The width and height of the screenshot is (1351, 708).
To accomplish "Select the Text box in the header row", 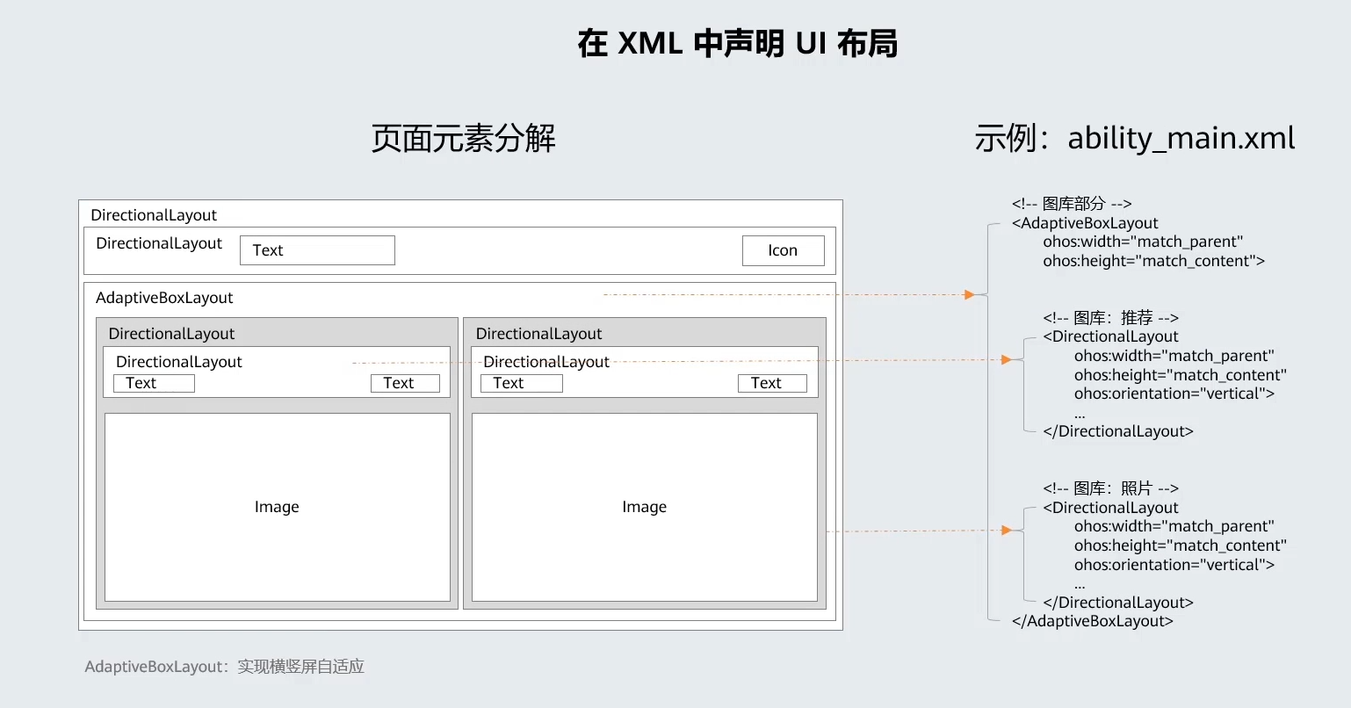I will [x=317, y=250].
